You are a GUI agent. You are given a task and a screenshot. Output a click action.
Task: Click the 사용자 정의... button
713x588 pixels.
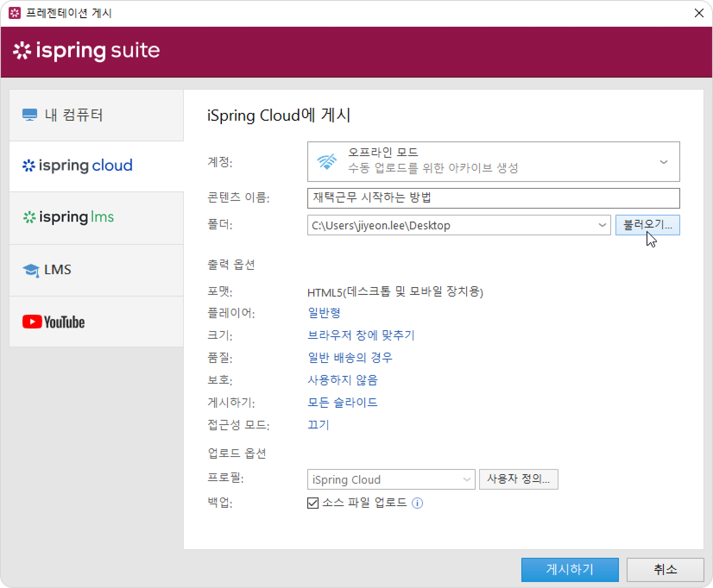point(518,479)
